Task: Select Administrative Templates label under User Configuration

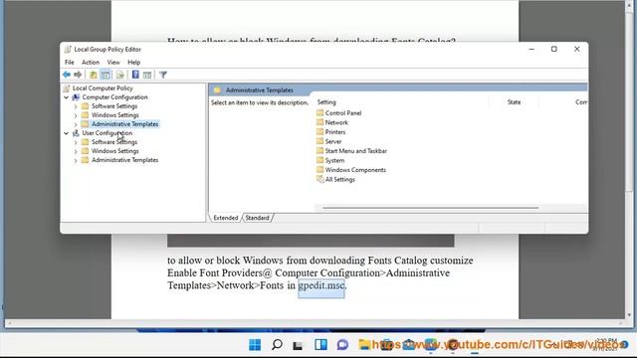Action: point(124,160)
